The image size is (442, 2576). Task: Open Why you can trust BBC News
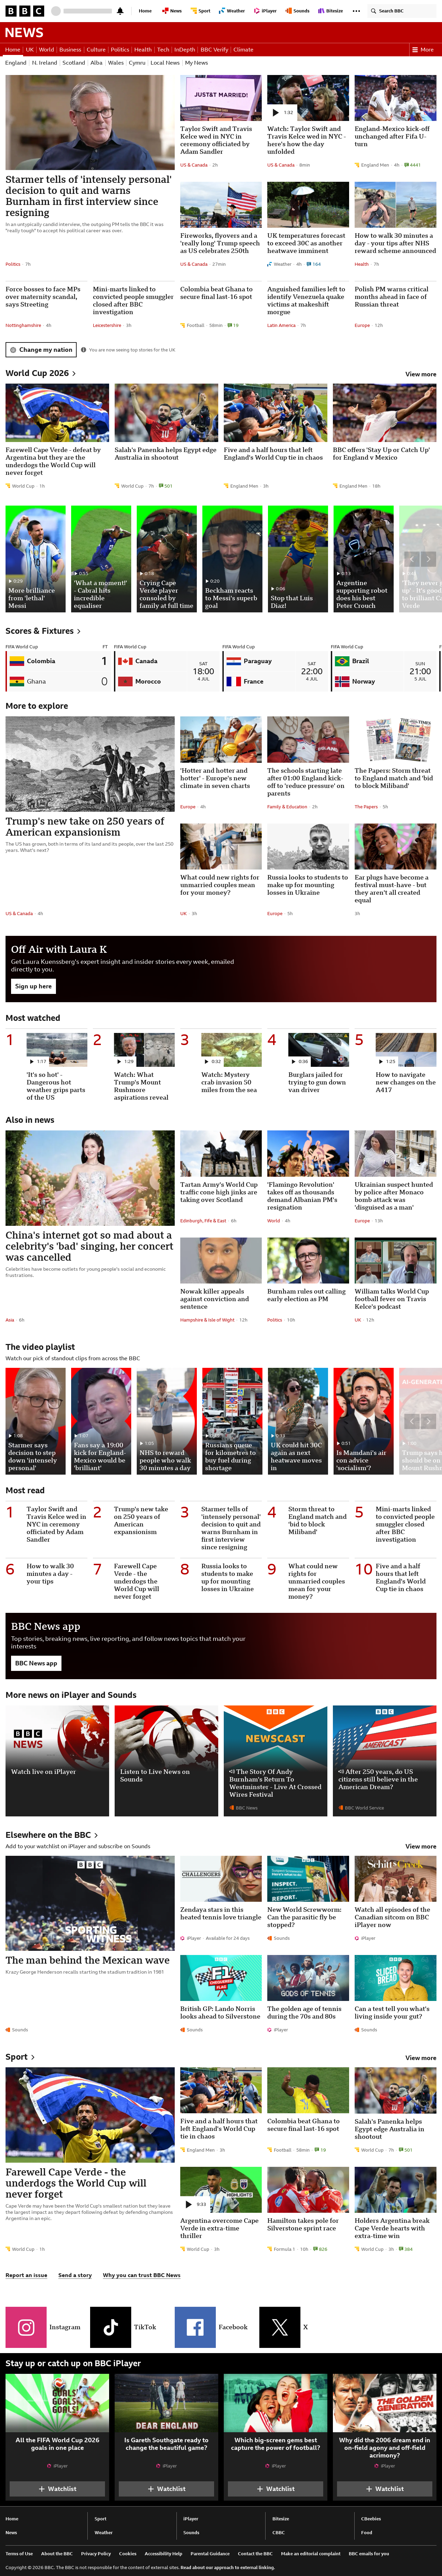tap(142, 2275)
